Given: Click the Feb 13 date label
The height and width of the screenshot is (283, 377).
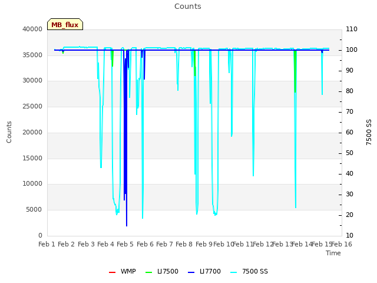Looking at the screenshot, I should pos(283,245).
